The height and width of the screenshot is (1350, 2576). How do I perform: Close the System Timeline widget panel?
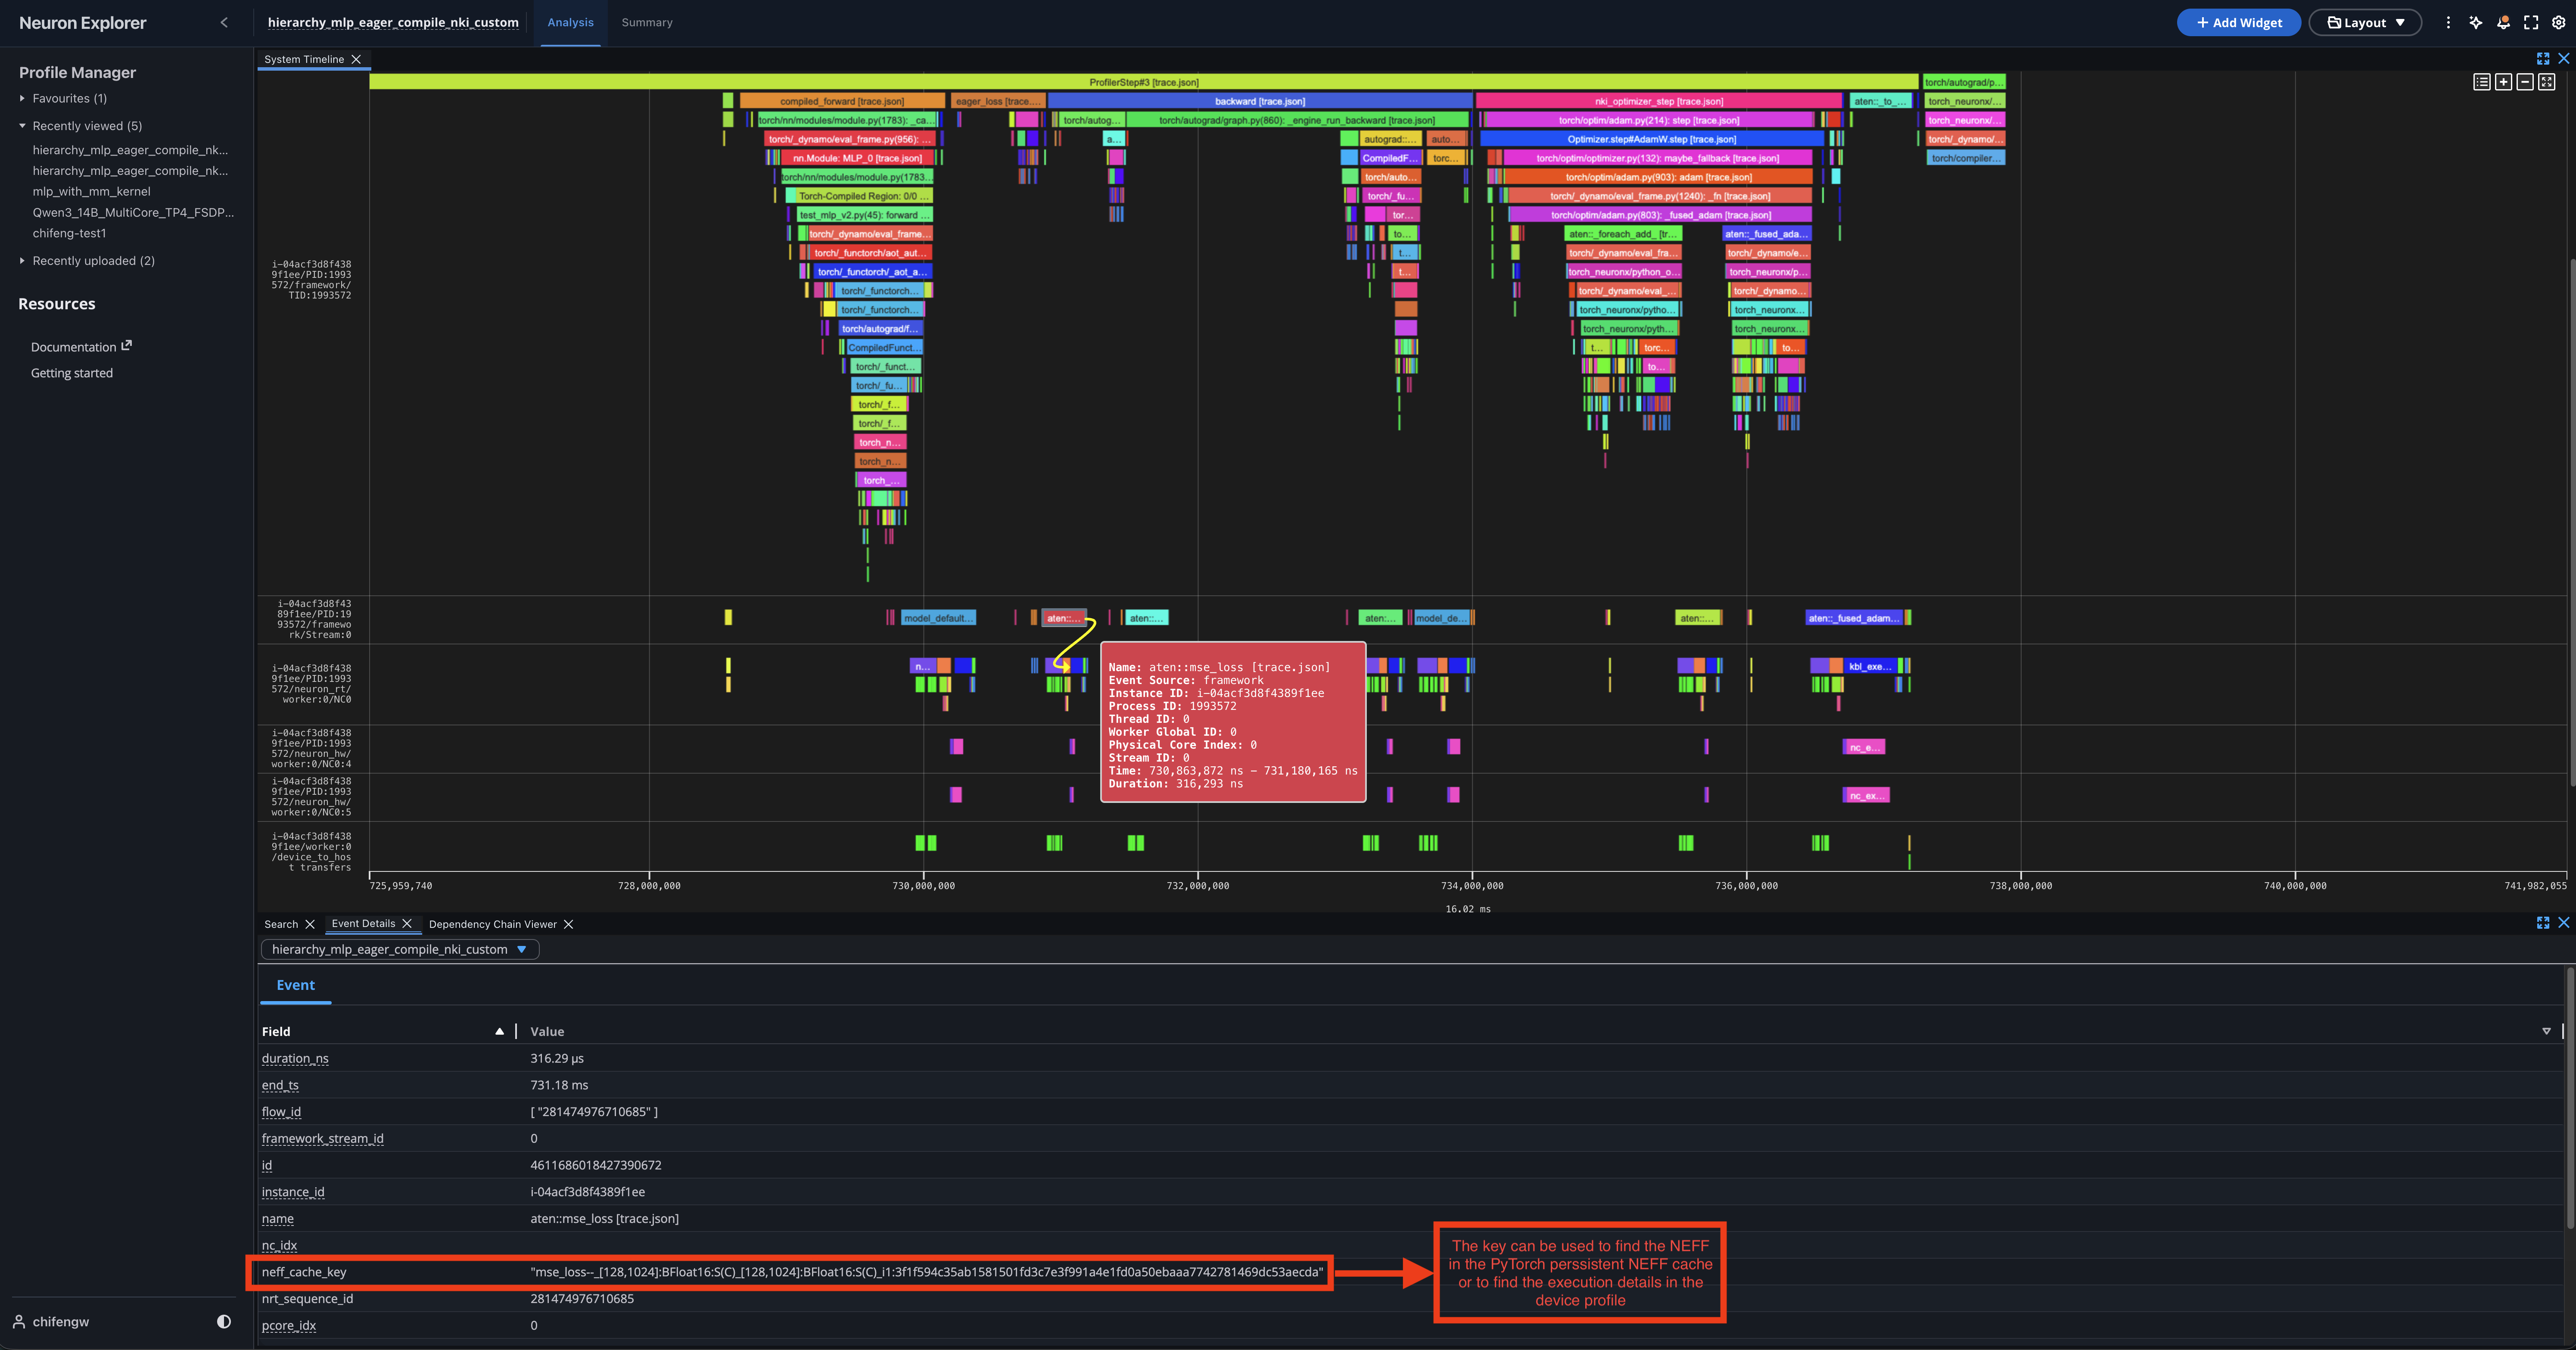pos(2564,59)
